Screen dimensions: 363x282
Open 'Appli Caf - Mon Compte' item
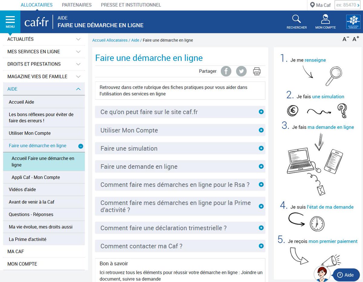click(44, 177)
